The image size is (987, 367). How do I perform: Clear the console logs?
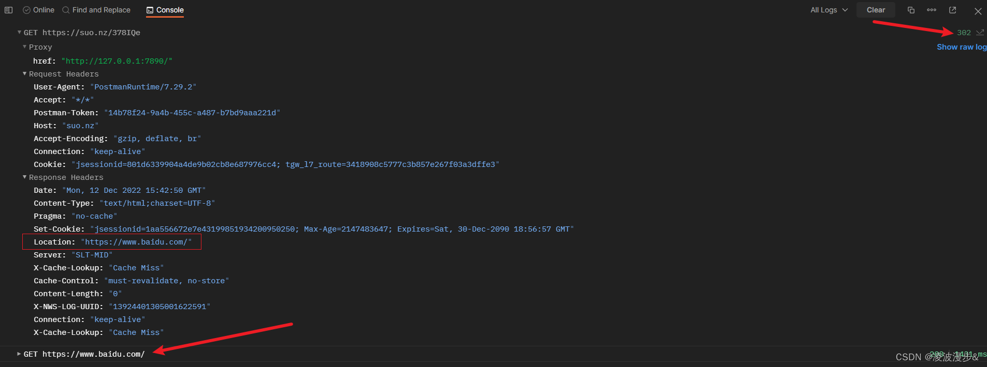point(876,10)
